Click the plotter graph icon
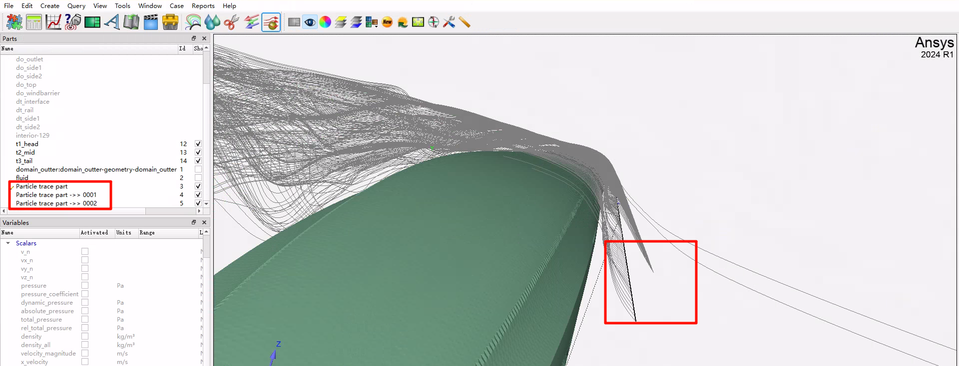959x366 pixels. (53, 22)
